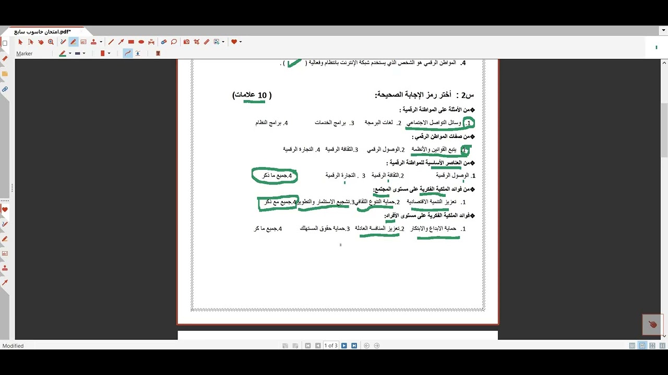This screenshot has width=668, height=375.
Task: Select the sidebar arrow shortcut
Action: [x=5, y=283]
